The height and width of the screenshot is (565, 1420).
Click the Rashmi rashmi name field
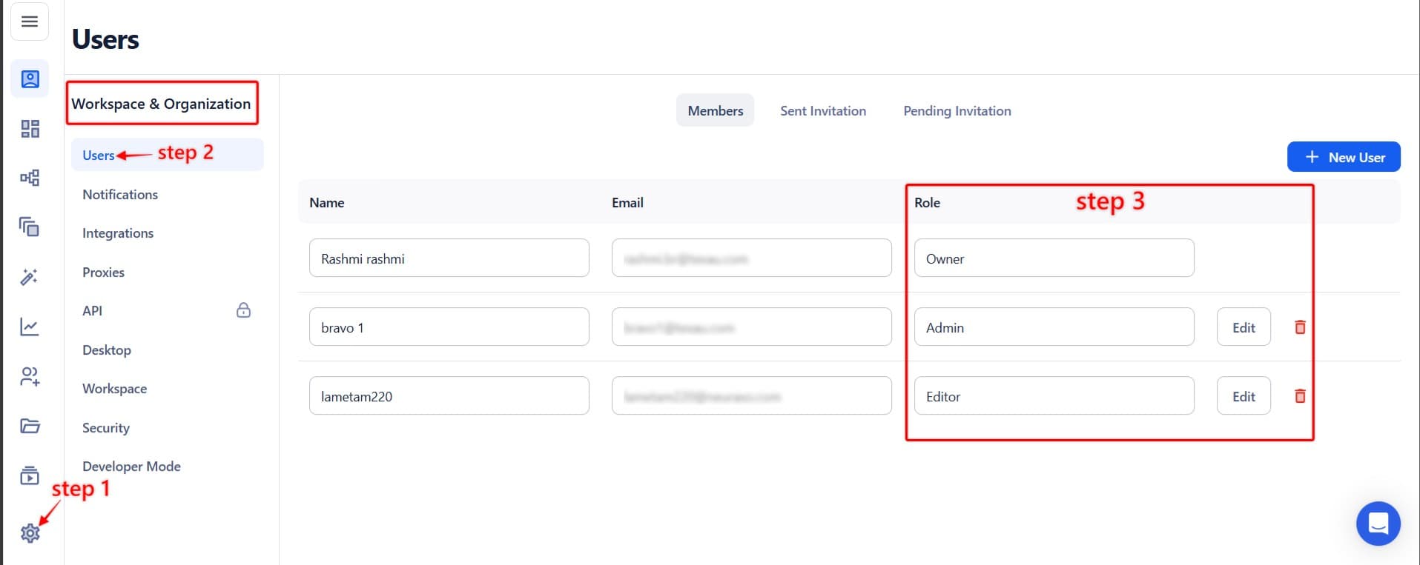point(449,258)
